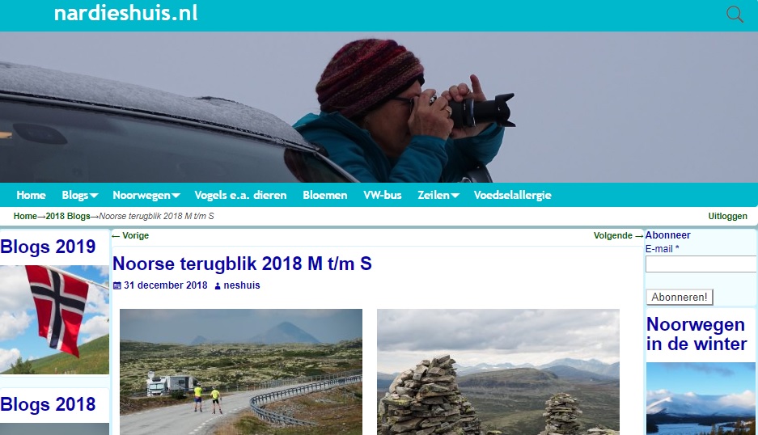
Task: Go to the Volgende post link
Action: coord(618,235)
